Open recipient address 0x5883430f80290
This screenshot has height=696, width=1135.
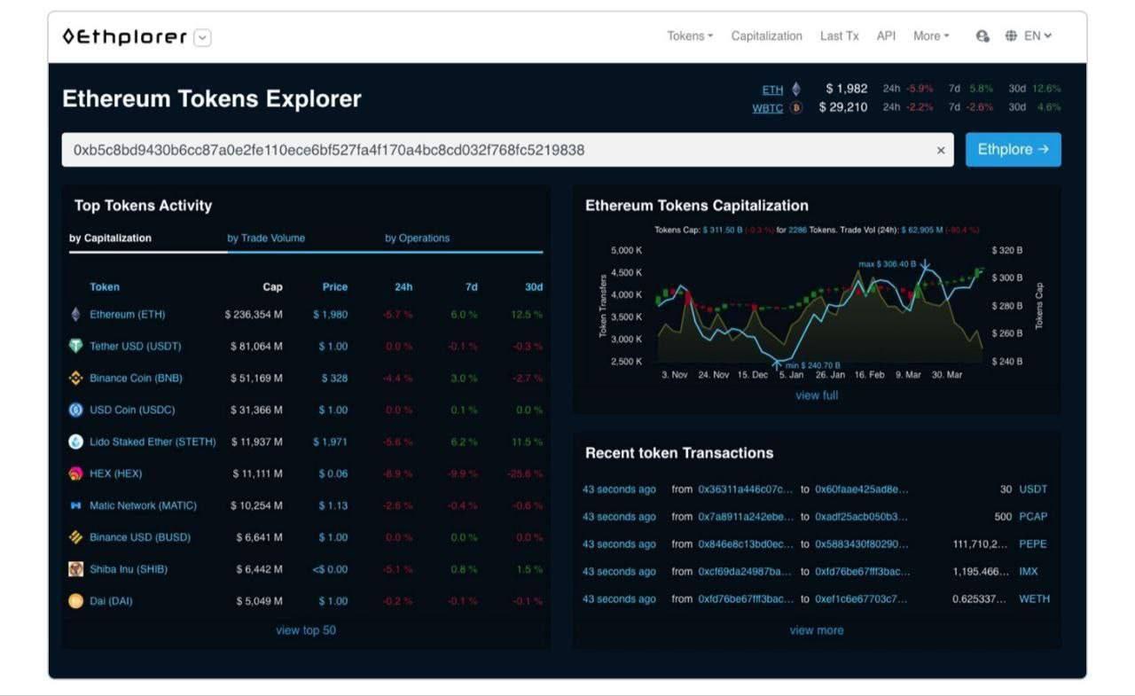862,544
